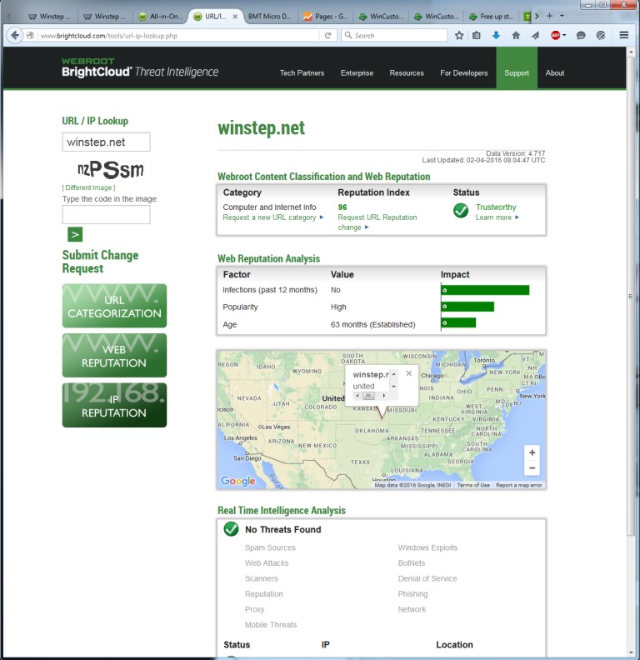This screenshot has height=660, width=640.
Task: Switch to the Free up st... tab
Action: [x=492, y=17]
